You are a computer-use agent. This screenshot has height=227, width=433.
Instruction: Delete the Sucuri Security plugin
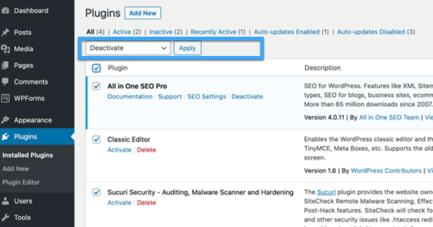click(x=146, y=203)
